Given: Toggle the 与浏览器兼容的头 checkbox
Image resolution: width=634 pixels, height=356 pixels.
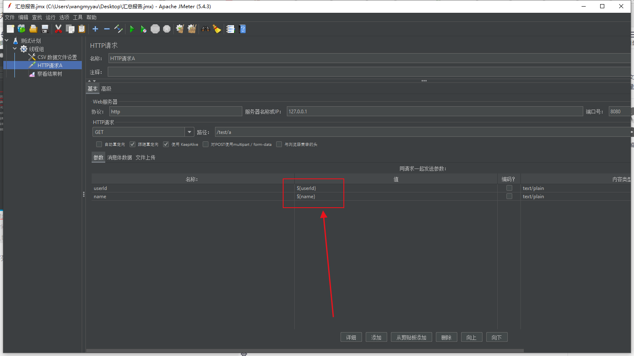Looking at the screenshot, I should click(x=279, y=144).
